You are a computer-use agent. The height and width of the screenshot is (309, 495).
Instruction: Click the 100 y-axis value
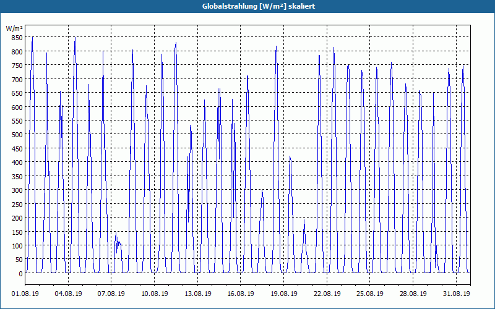tap(17, 245)
